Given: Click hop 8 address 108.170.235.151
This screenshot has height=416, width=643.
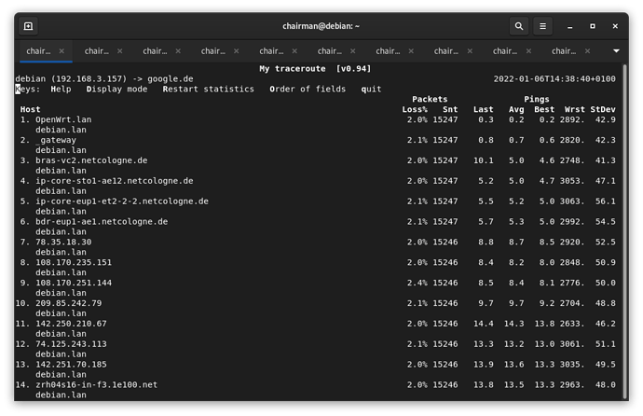Looking at the screenshot, I should [x=74, y=262].
